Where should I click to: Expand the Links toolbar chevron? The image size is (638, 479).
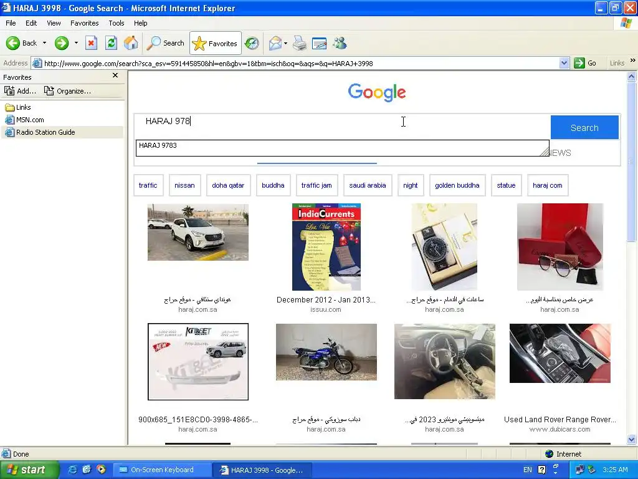633,60
